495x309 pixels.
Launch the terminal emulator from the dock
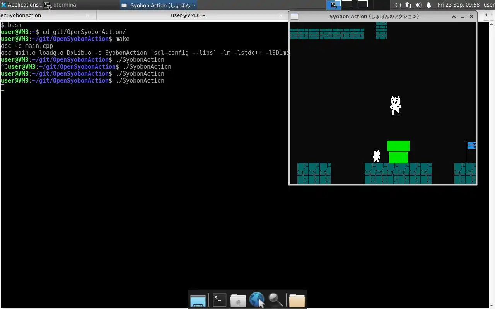pos(219,300)
